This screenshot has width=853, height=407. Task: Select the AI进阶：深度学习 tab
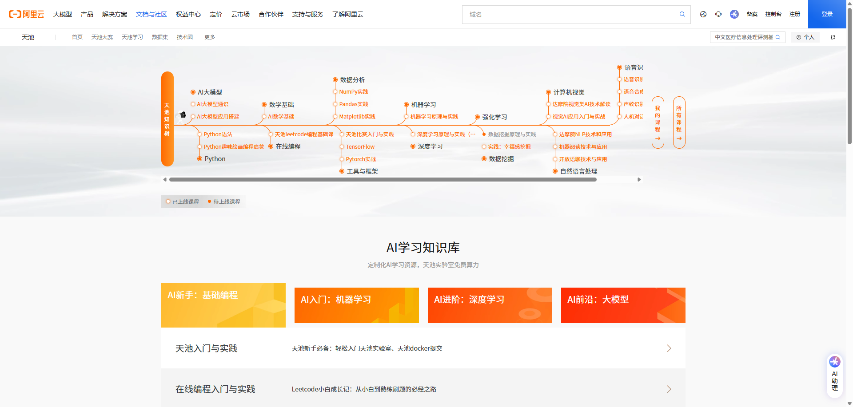(x=490, y=305)
